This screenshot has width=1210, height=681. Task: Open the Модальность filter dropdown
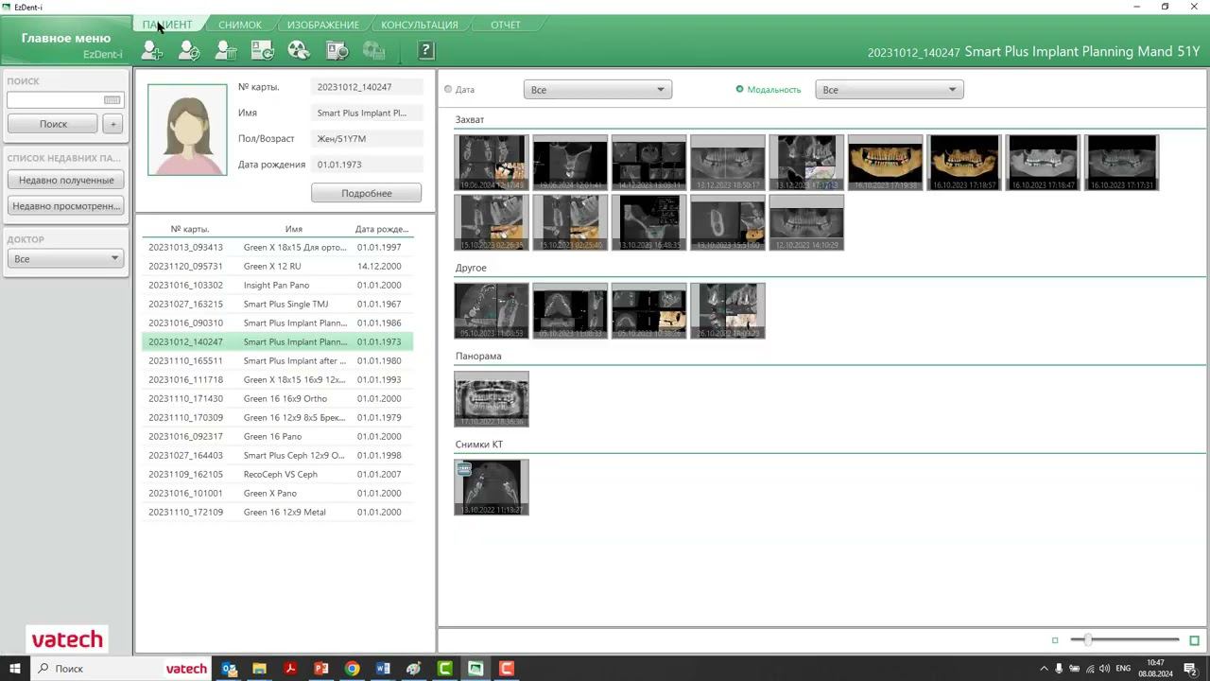pyautogui.click(x=890, y=90)
